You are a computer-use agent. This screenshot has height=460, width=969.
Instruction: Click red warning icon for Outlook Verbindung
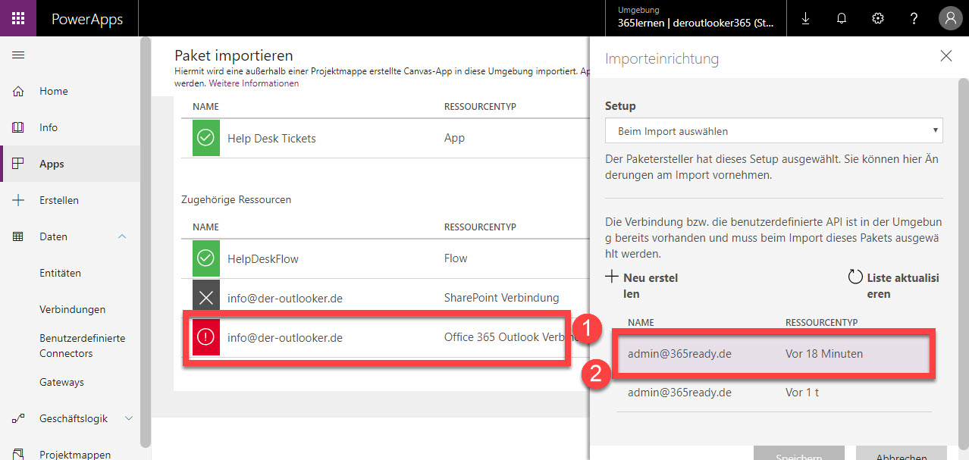[x=205, y=338]
